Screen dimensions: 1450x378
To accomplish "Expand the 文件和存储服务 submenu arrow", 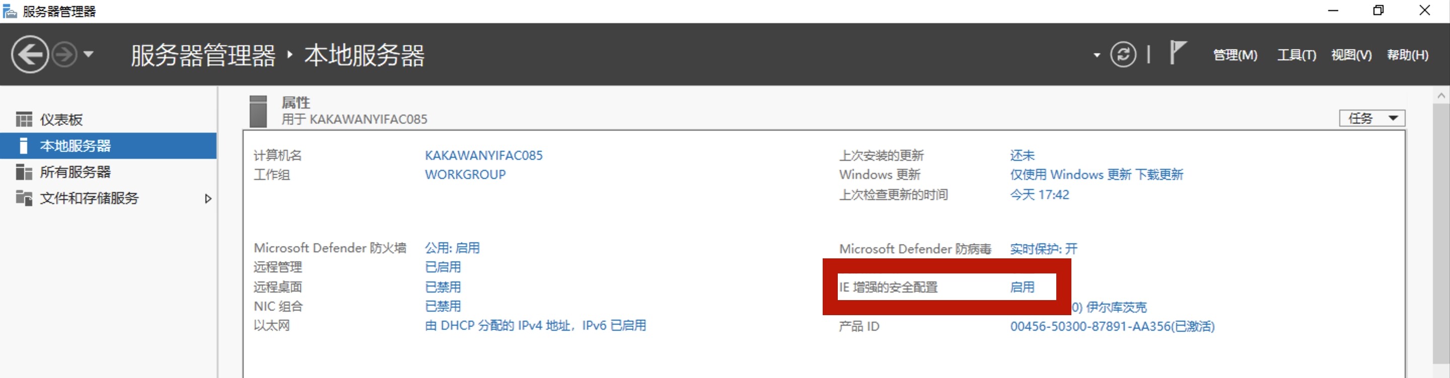I will coord(208,198).
